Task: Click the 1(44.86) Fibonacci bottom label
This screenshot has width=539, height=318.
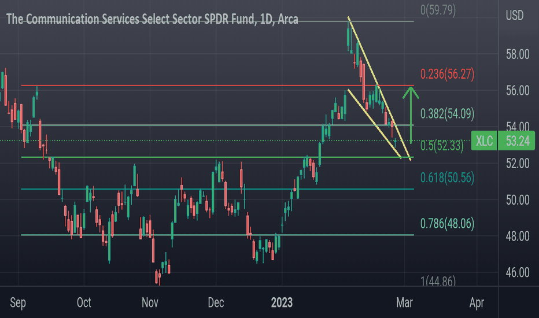Action: (438, 281)
